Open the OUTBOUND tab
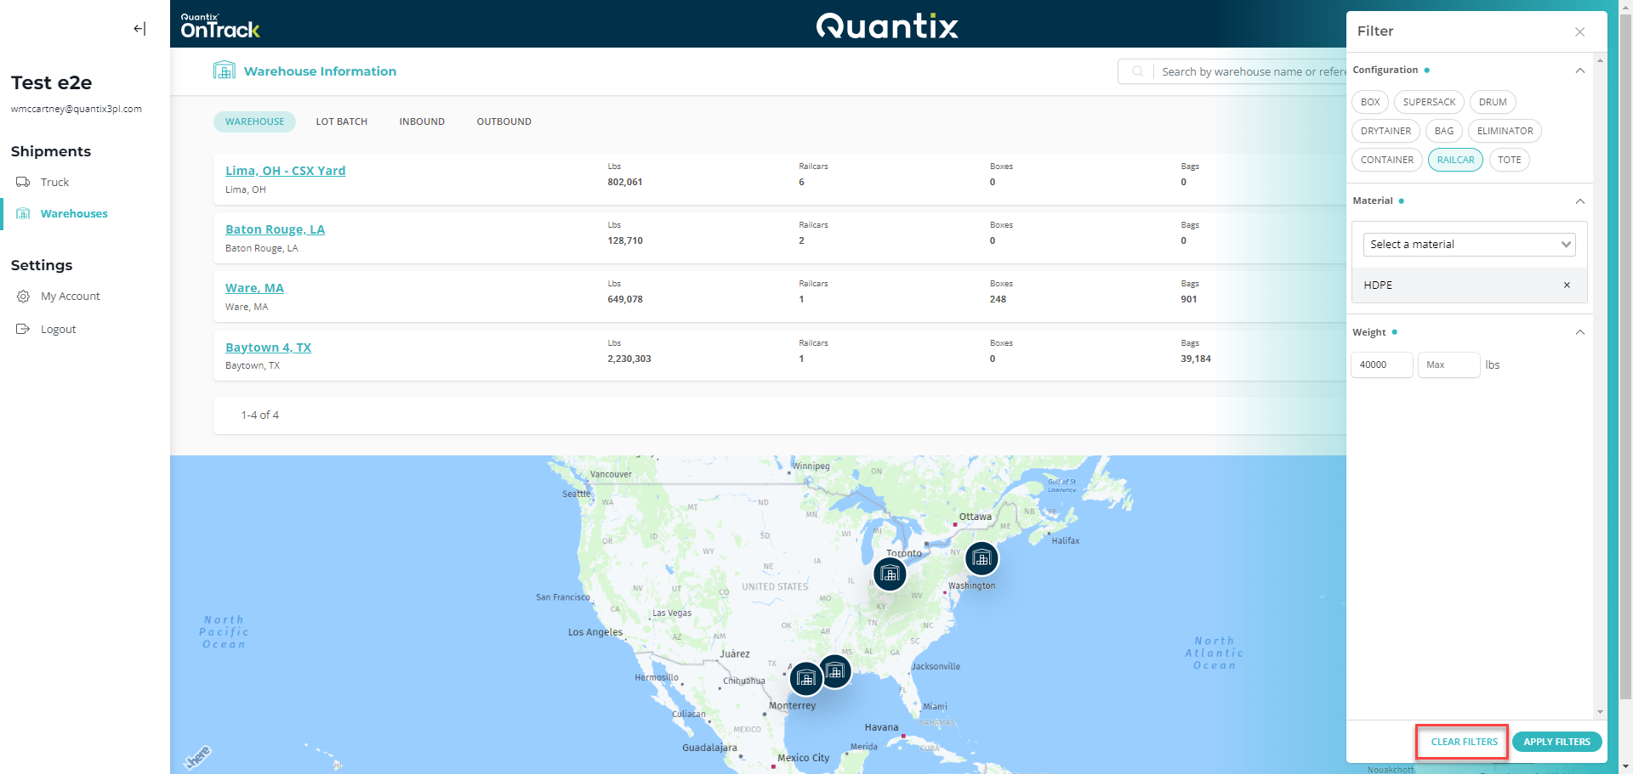The width and height of the screenshot is (1633, 774). [504, 121]
